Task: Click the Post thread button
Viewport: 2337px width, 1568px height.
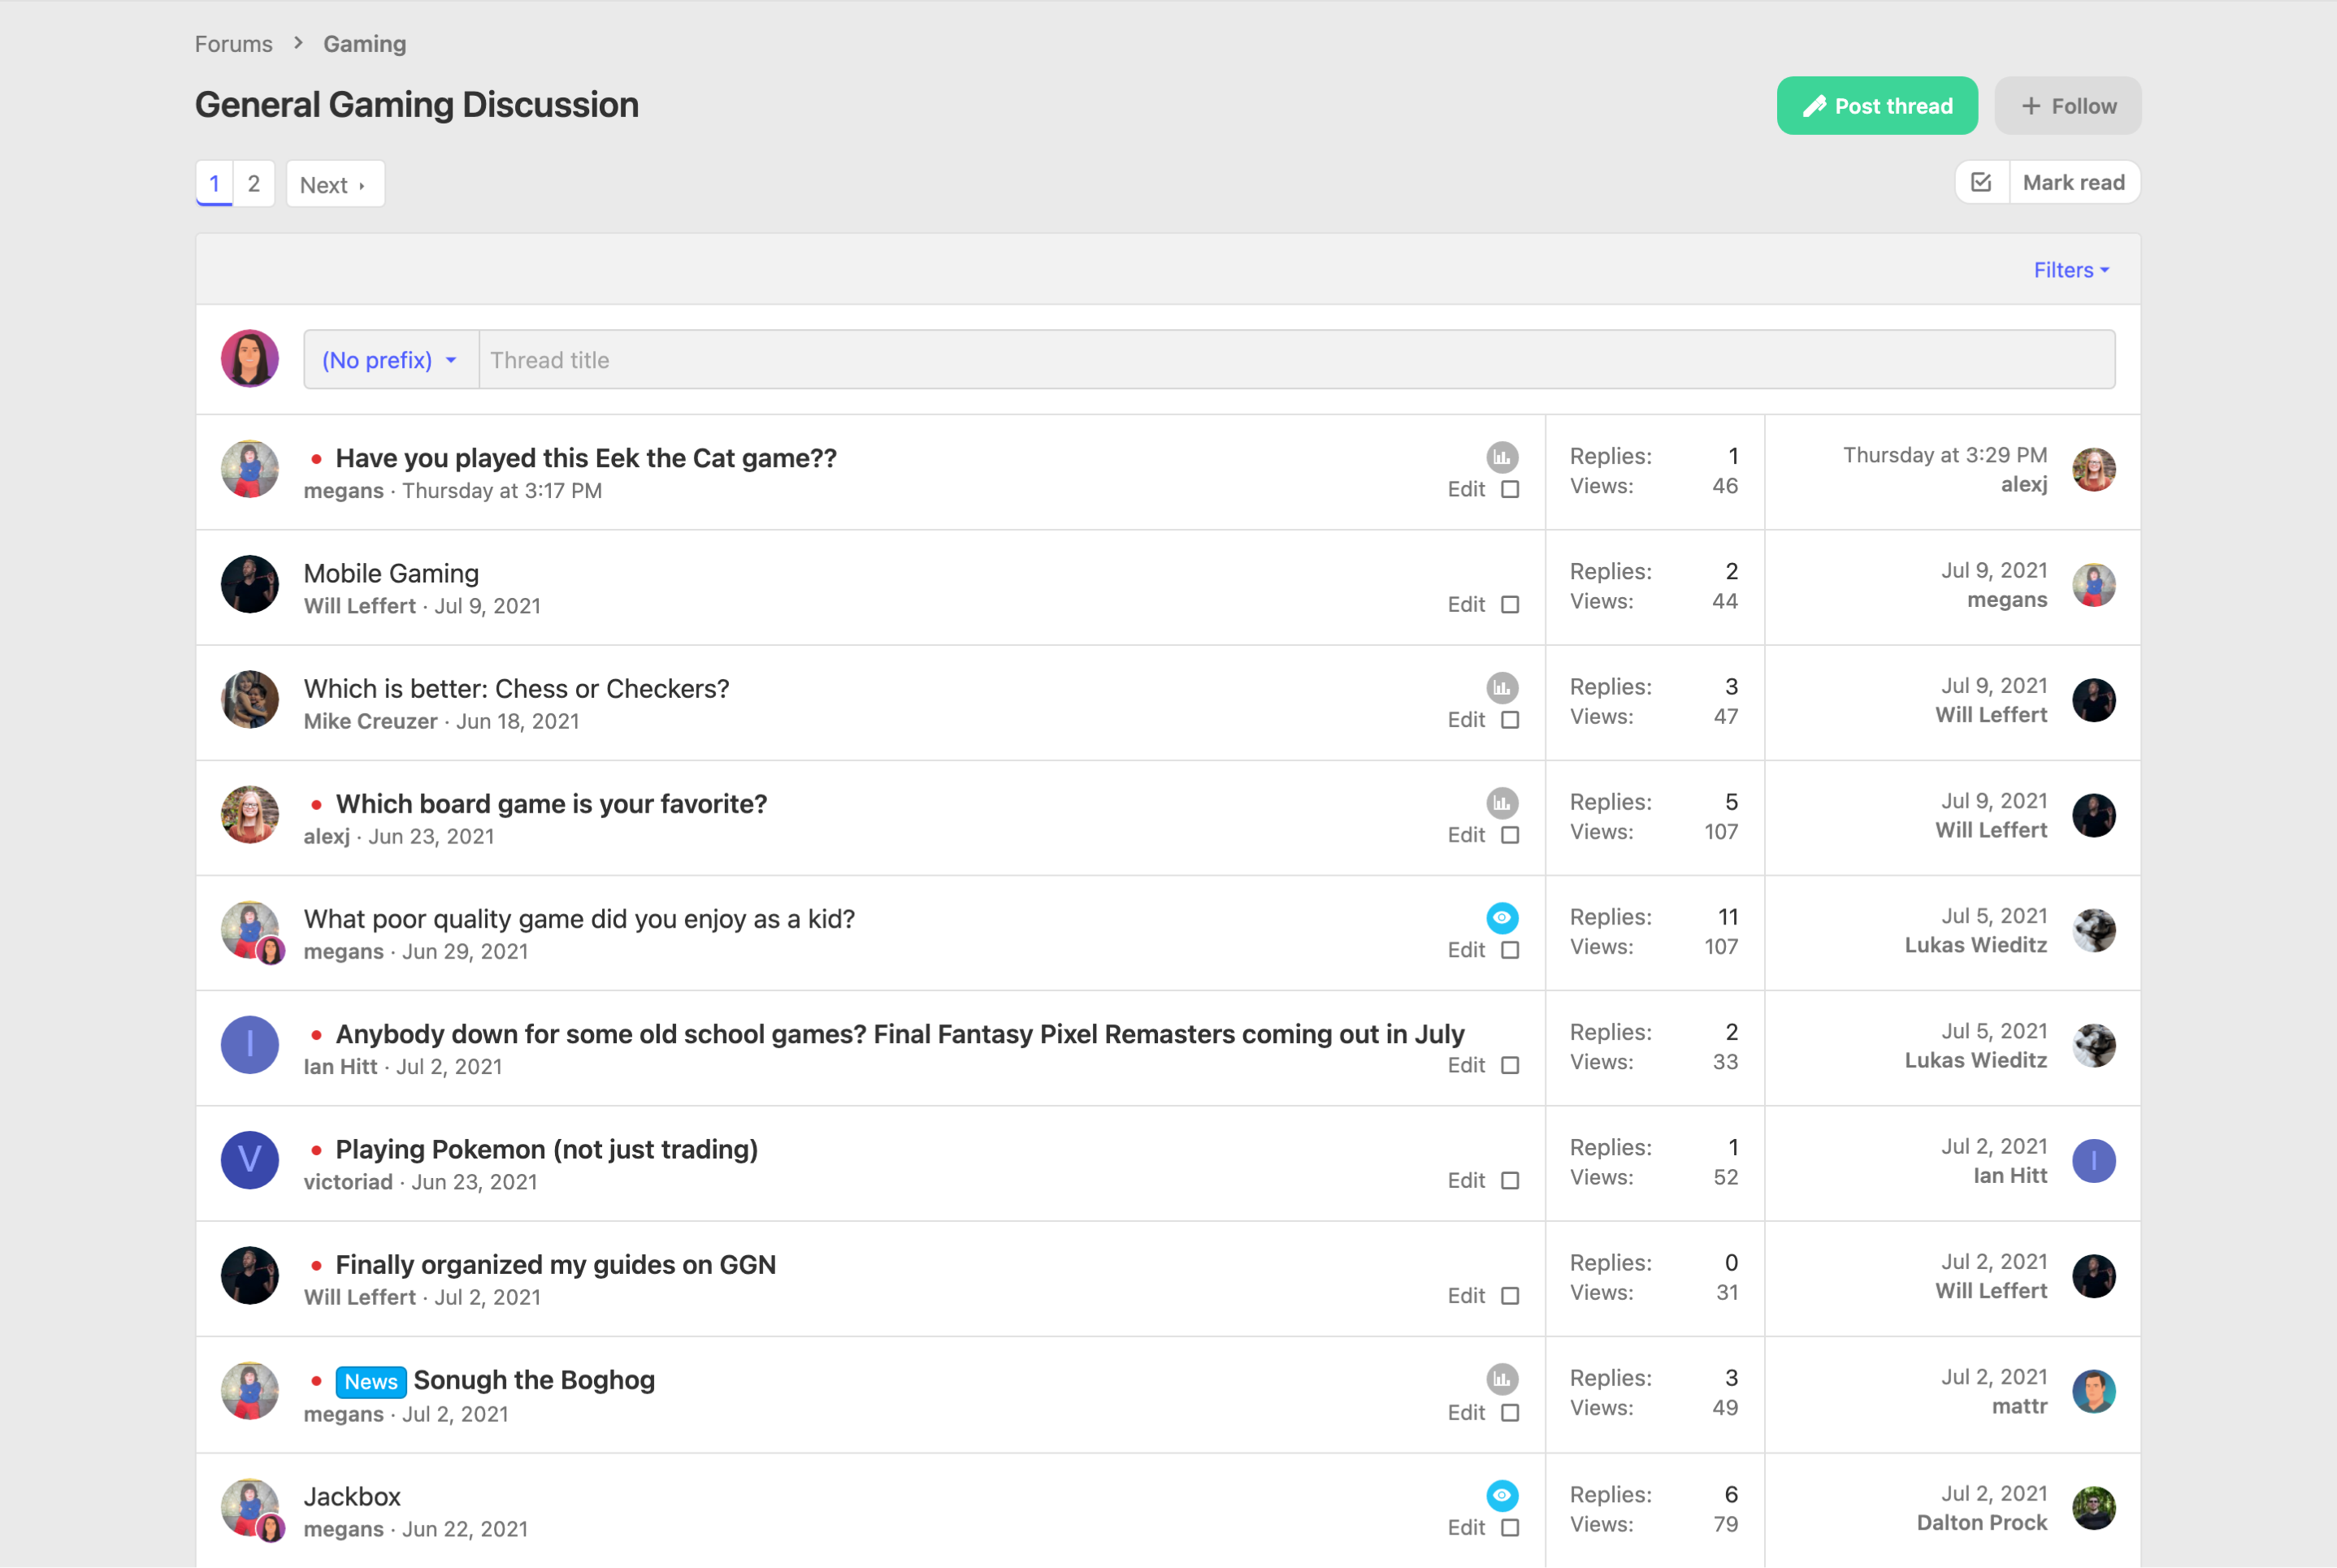Action: tap(1876, 106)
